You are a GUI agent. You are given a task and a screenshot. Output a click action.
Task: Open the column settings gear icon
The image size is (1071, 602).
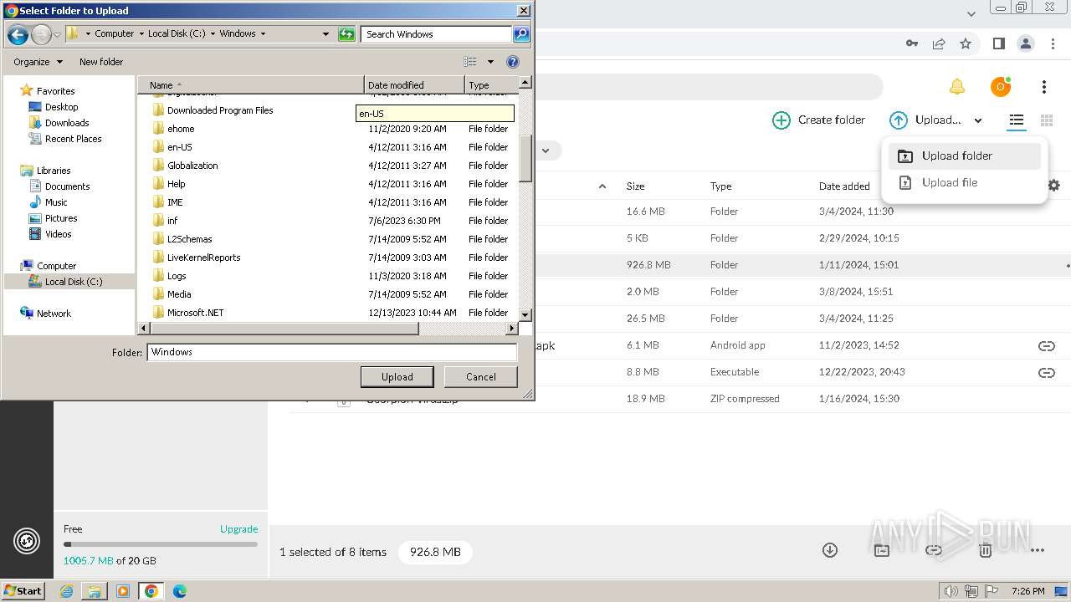pyautogui.click(x=1054, y=186)
